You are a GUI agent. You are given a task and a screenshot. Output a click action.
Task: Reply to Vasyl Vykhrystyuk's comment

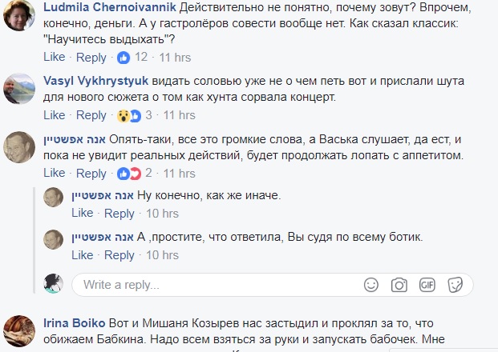tap(91, 115)
